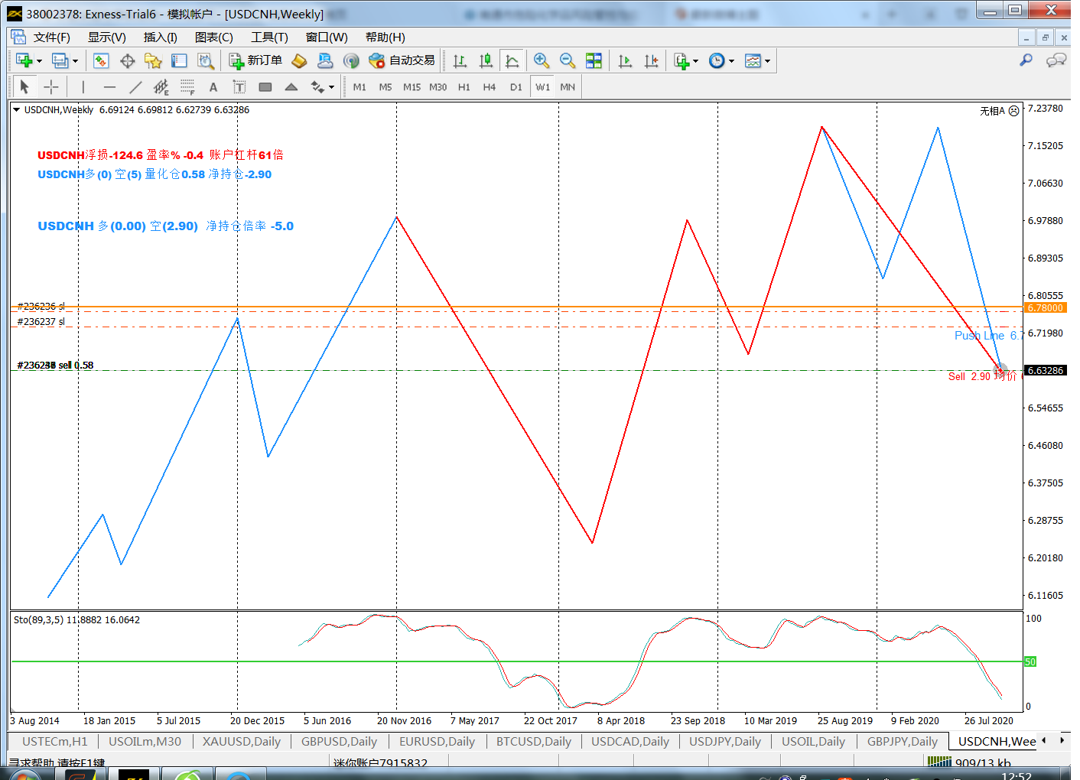Click the crosshair tool
1080x780 pixels.
click(x=51, y=87)
